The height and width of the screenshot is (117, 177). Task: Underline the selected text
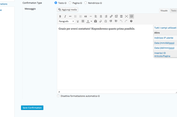coord(78,21)
